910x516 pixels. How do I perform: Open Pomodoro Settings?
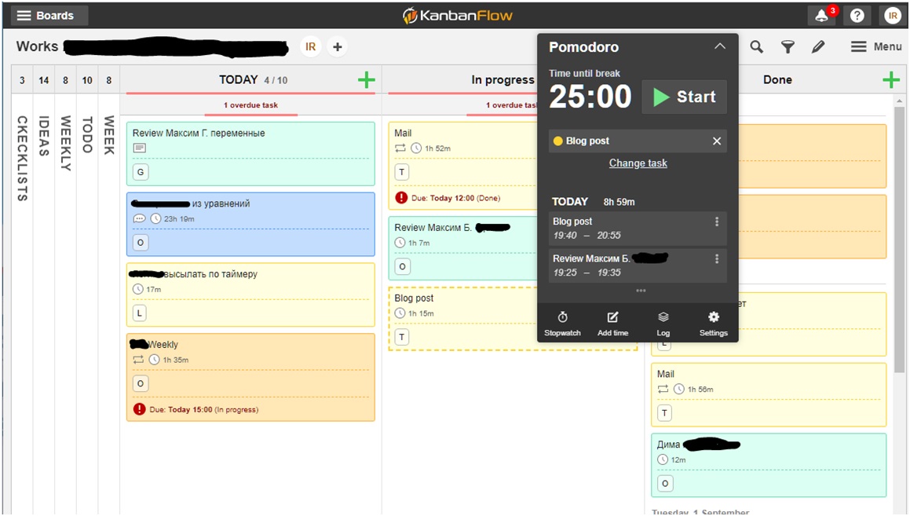click(713, 324)
